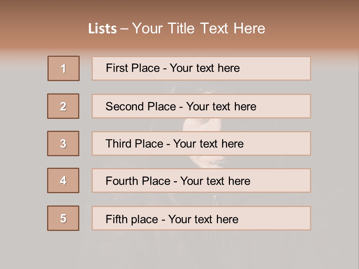Select the Your Title Text Here heading
Viewport: 359px width, 269px height.
tap(199, 28)
